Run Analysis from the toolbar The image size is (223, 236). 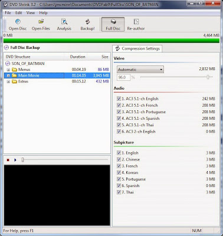click(64, 24)
